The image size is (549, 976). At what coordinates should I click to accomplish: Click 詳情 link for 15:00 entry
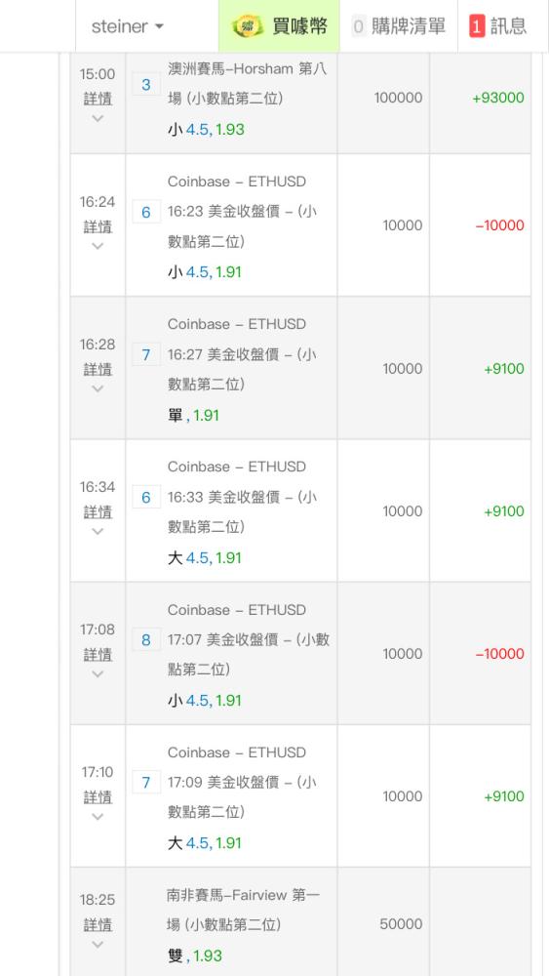click(x=98, y=99)
